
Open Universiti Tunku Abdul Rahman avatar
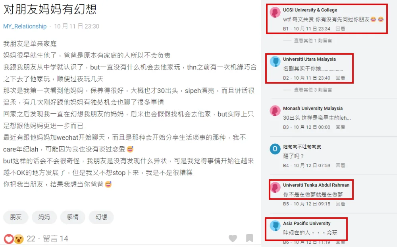pos(275,188)
